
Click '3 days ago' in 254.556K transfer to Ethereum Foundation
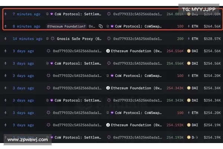point(23,51)
